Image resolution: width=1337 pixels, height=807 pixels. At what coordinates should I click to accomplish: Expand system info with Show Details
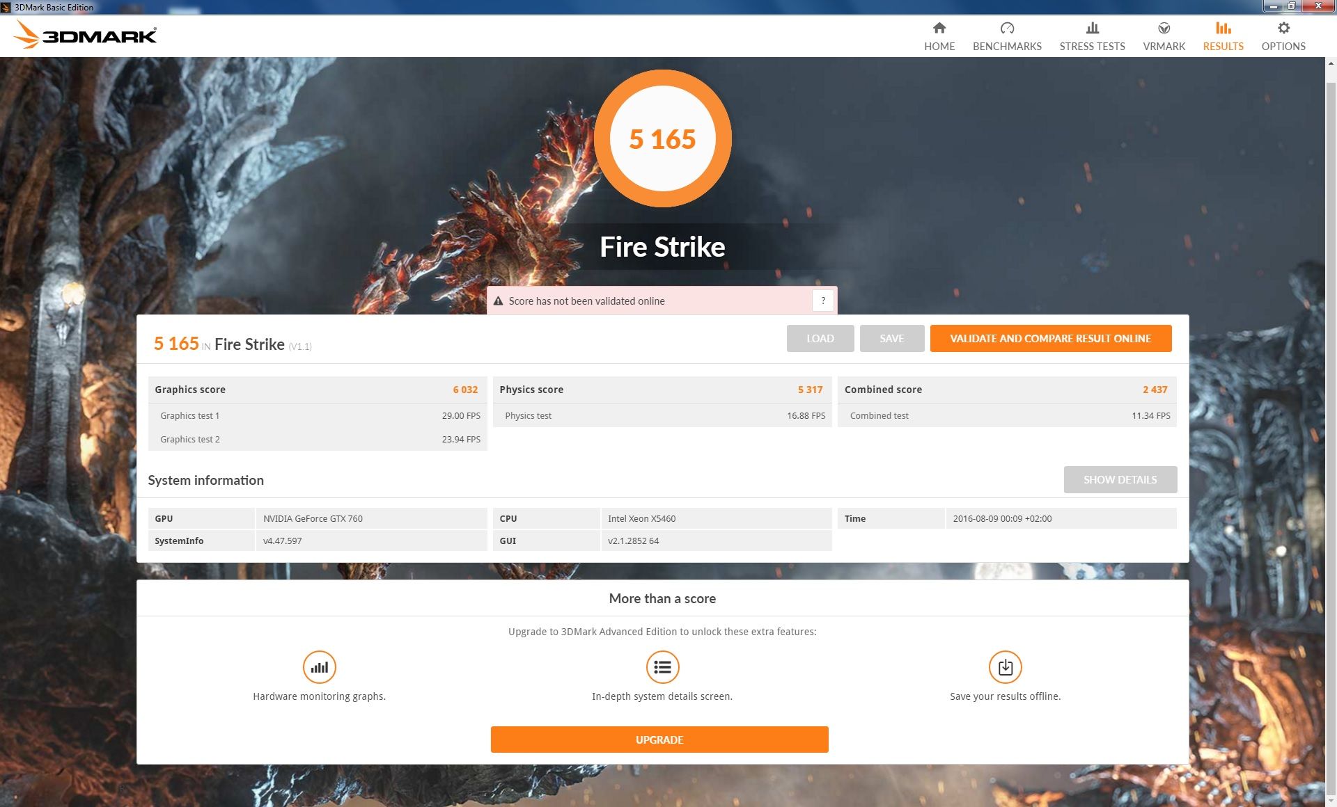pyautogui.click(x=1120, y=480)
